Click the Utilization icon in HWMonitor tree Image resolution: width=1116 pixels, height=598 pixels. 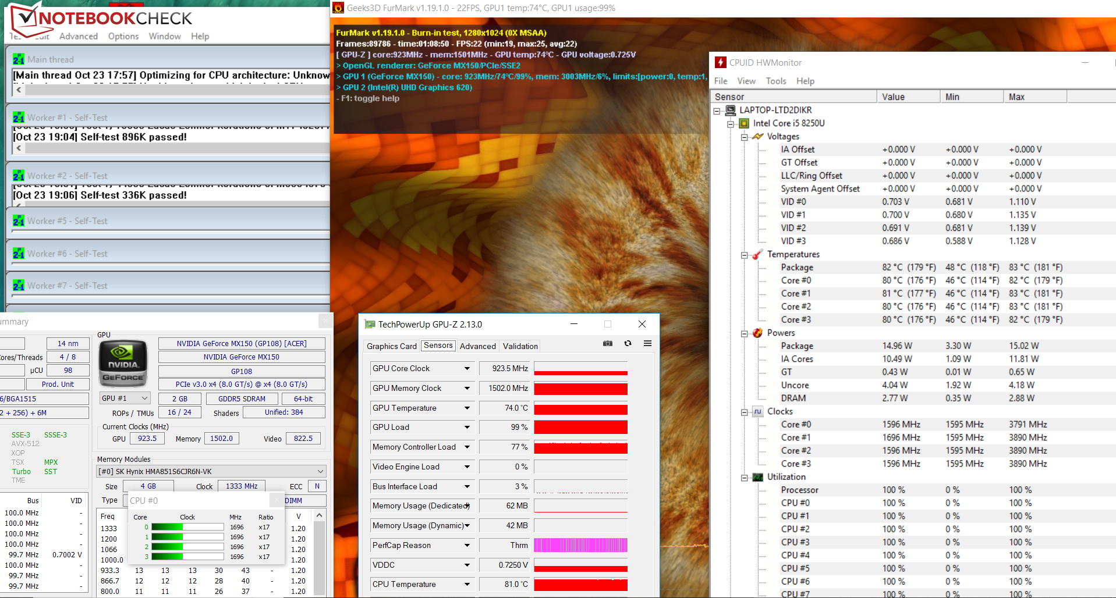757,477
